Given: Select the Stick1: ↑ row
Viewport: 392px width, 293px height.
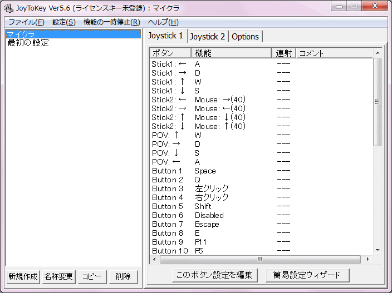Looking at the screenshot, I should pyautogui.click(x=261, y=82).
